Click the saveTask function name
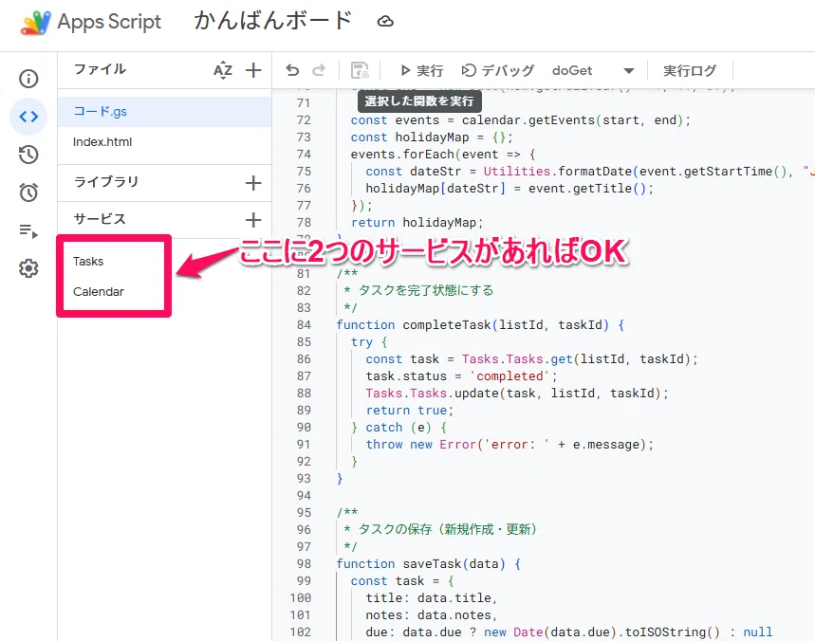This screenshot has height=641, width=815. pyautogui.click(x=433, y=564)
